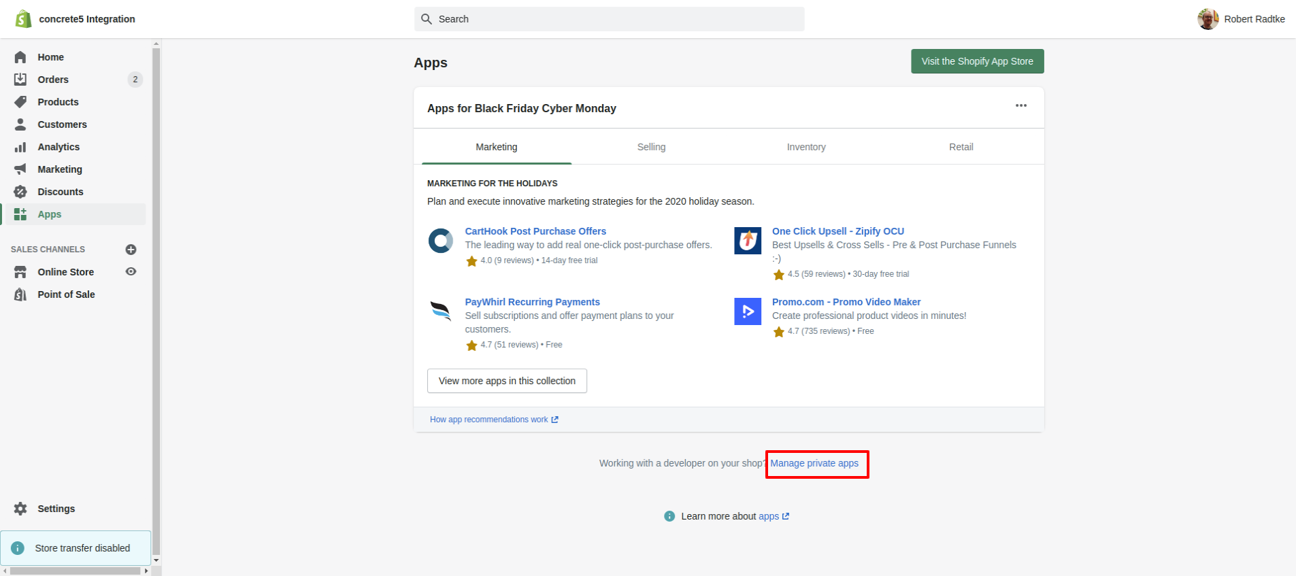This screenshot has height=576, width=1296.
Task: Click the Home house icon
Action: 20,57
